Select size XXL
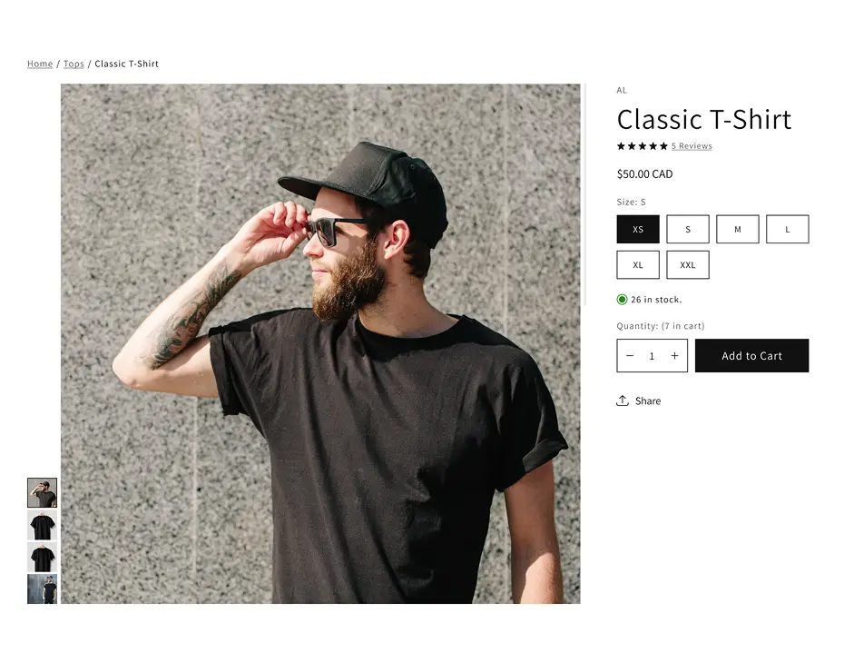Viewport: 844px width, 663px height. (x=688, y=264)
